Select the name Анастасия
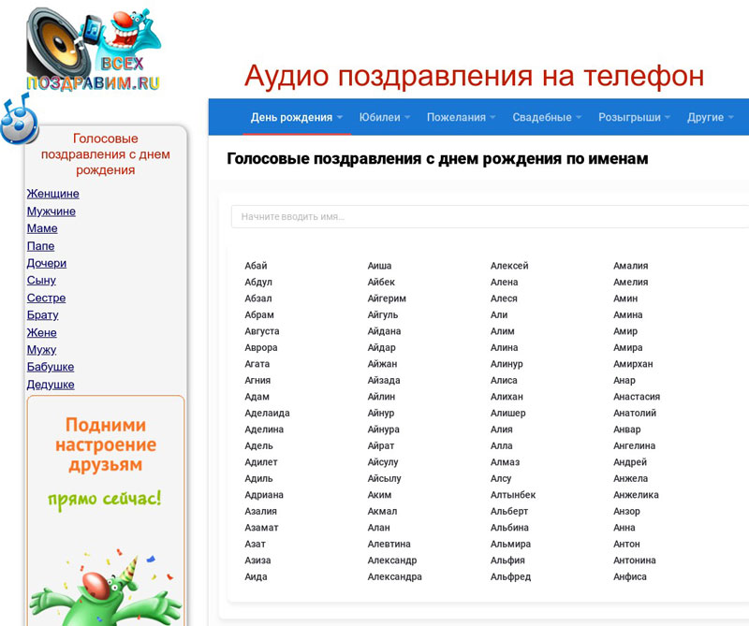The image size is (749, 626). (x=637, y=397)
